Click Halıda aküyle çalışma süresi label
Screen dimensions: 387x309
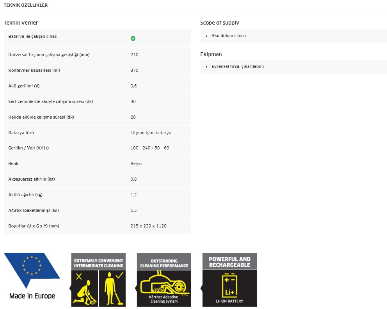41,117
